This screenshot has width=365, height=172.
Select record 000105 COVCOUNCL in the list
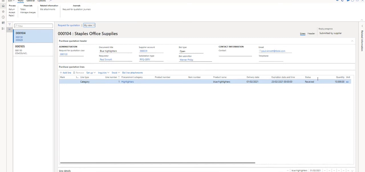[33, 49]
